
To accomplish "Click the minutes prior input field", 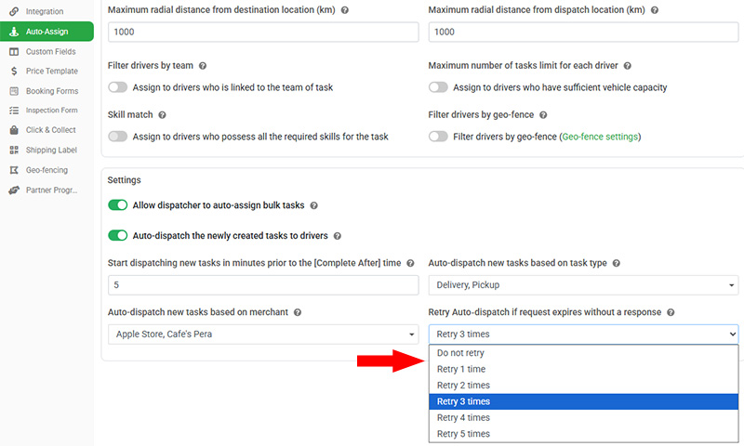I will [263, 285].
